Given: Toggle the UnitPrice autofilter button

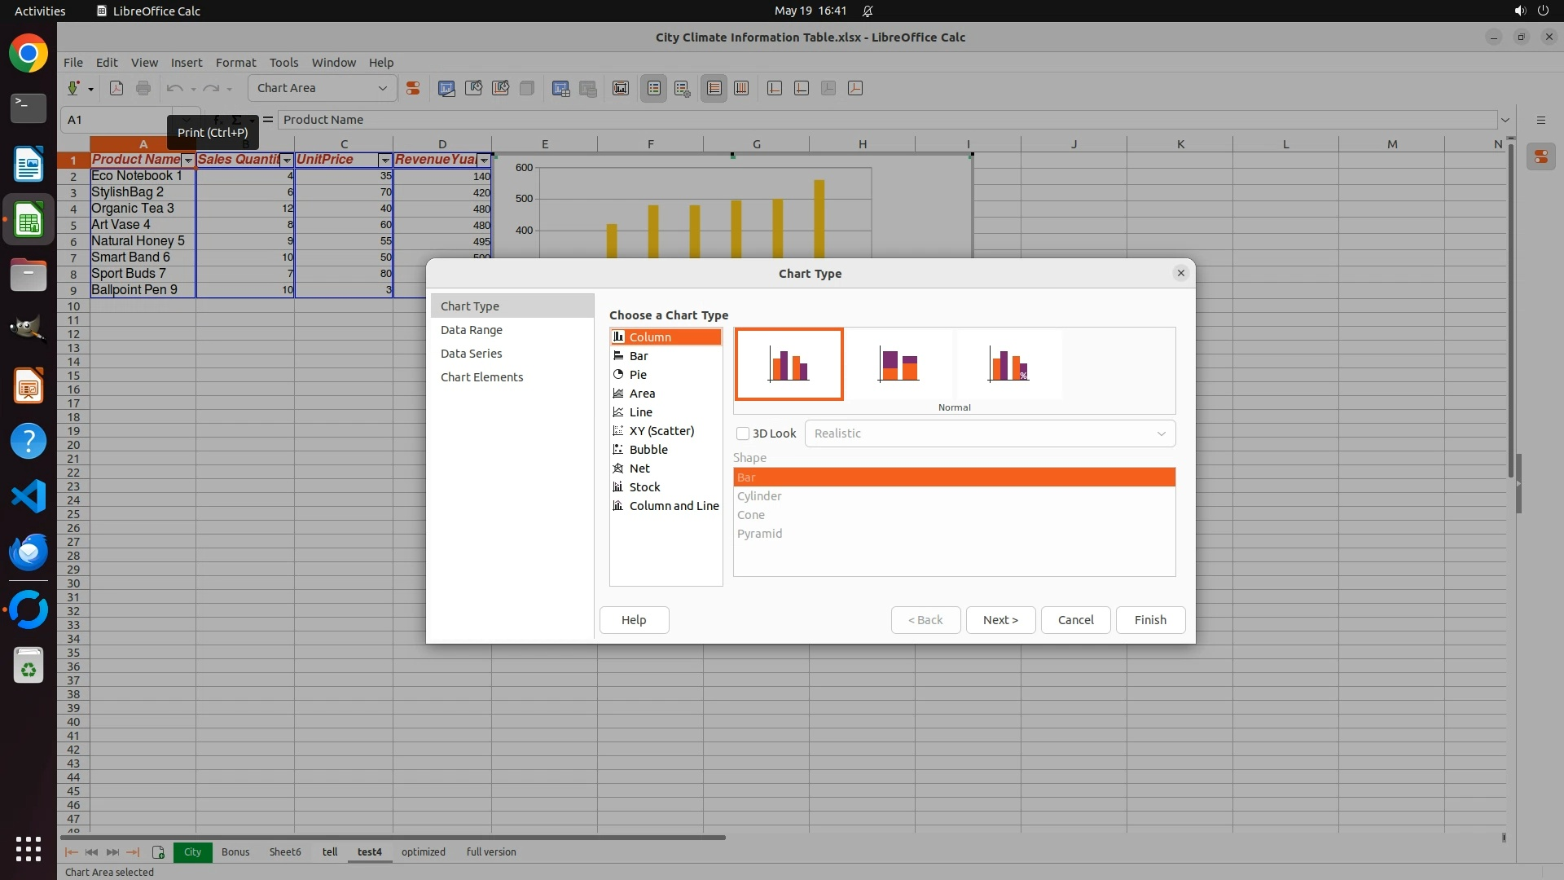Looking at the screenshot, I should [x=385, y=161].
